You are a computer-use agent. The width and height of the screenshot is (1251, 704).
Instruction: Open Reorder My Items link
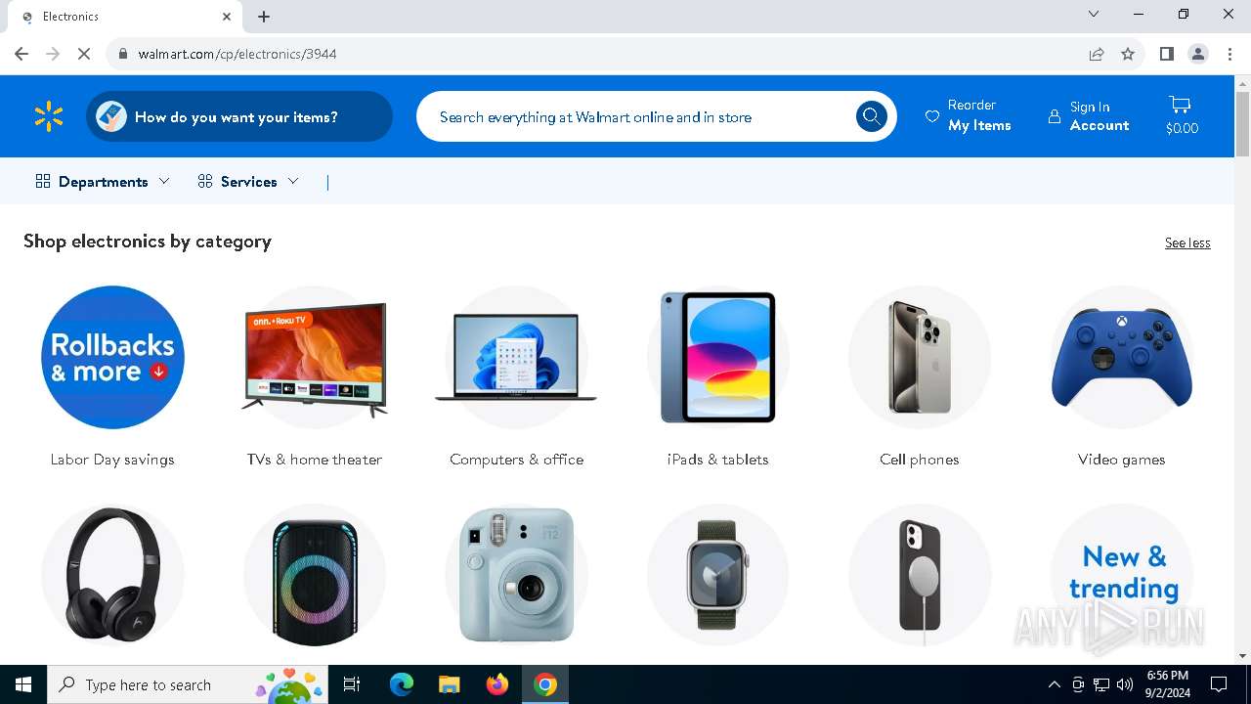(x=969, y=115)
